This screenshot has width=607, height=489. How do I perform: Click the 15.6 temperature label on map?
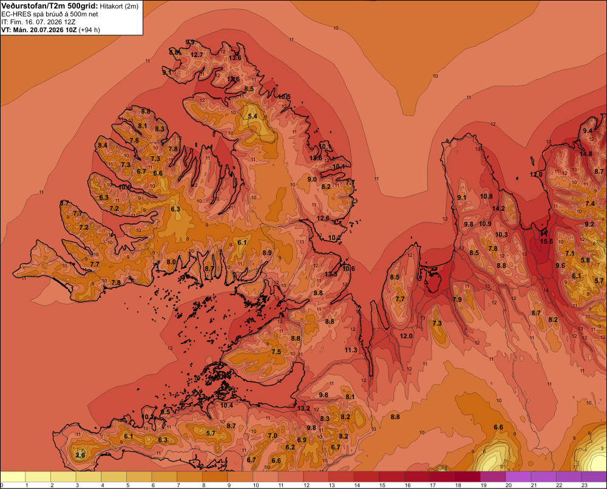pyautogui.click(x=546, y=241)
